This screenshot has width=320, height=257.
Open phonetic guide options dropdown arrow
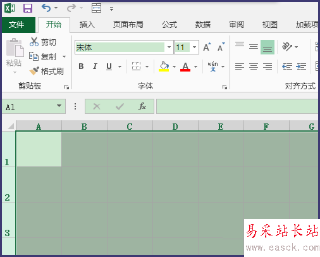[x=223, y=66]
